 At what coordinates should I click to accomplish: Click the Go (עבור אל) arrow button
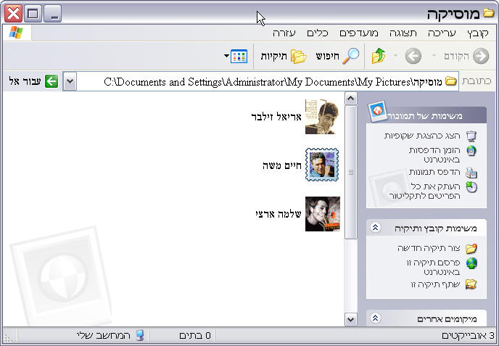pos(51,81)
